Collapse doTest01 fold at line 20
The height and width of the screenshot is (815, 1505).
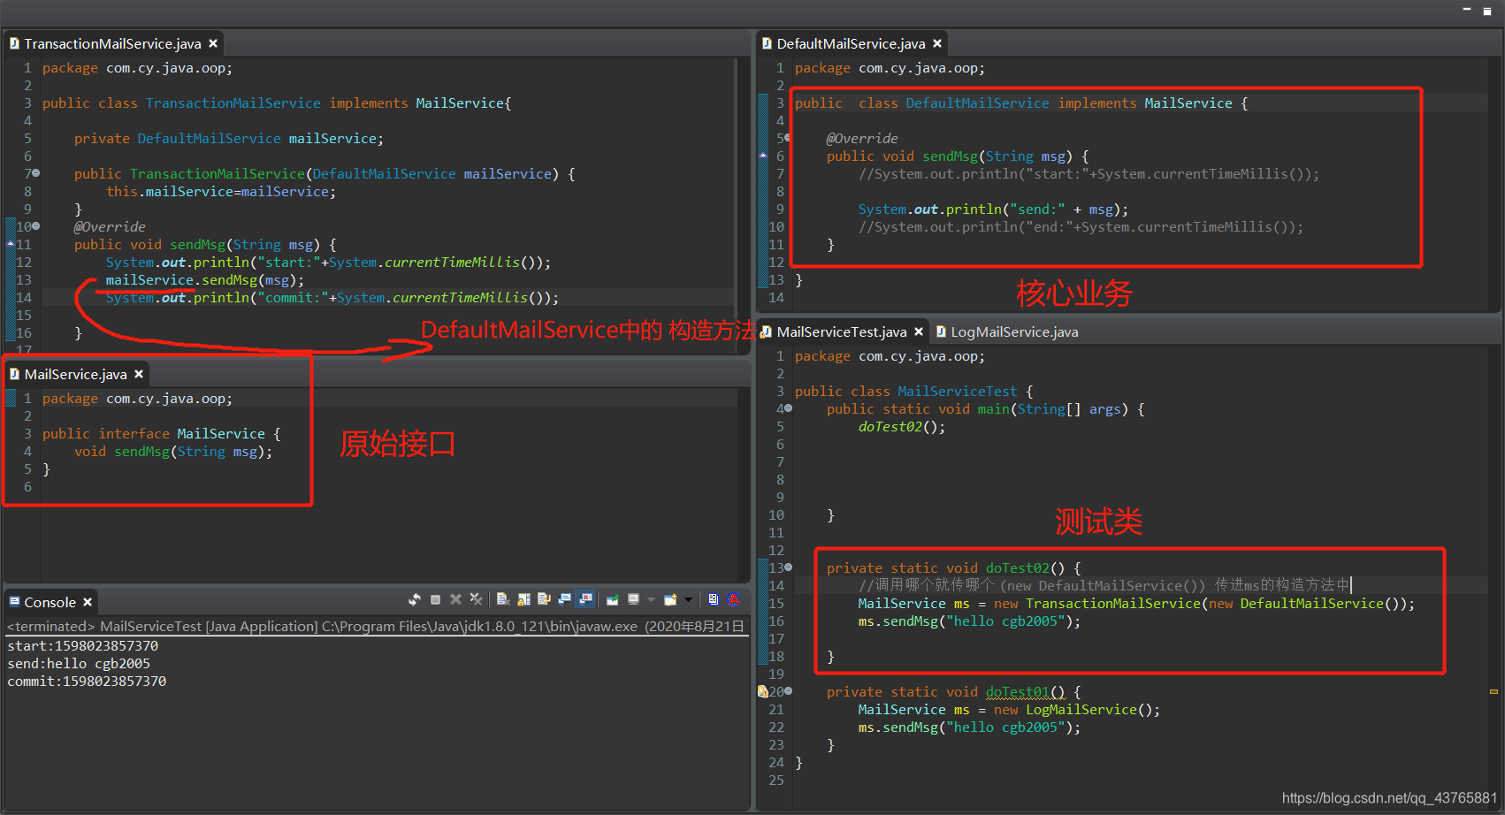(x=788, y=691)
